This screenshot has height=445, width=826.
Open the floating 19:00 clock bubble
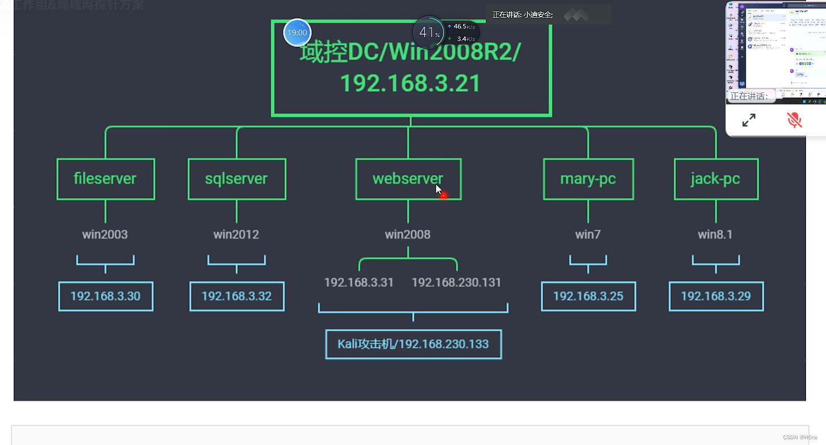[x=297, y=33]
